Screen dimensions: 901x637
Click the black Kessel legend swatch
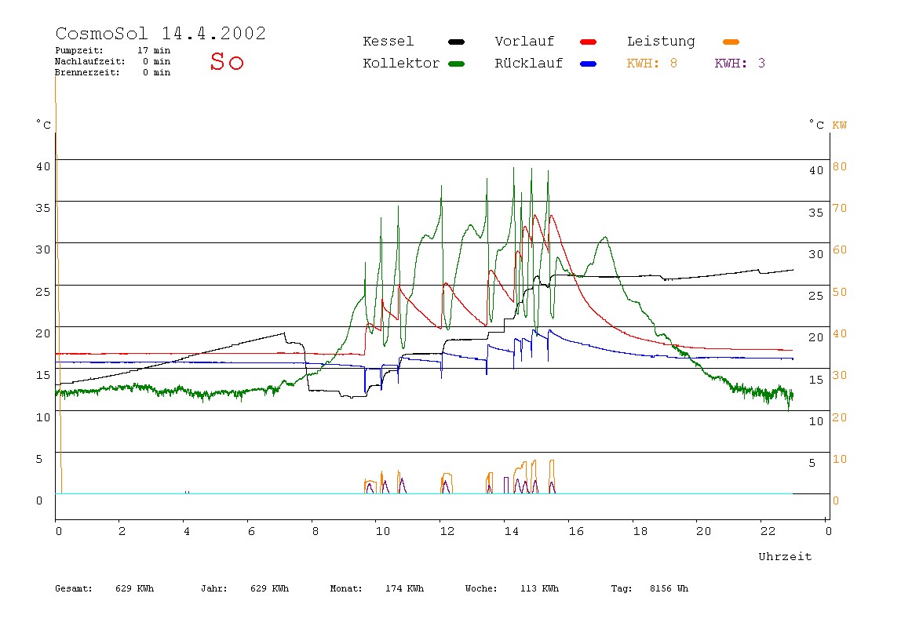click(456, 42)
